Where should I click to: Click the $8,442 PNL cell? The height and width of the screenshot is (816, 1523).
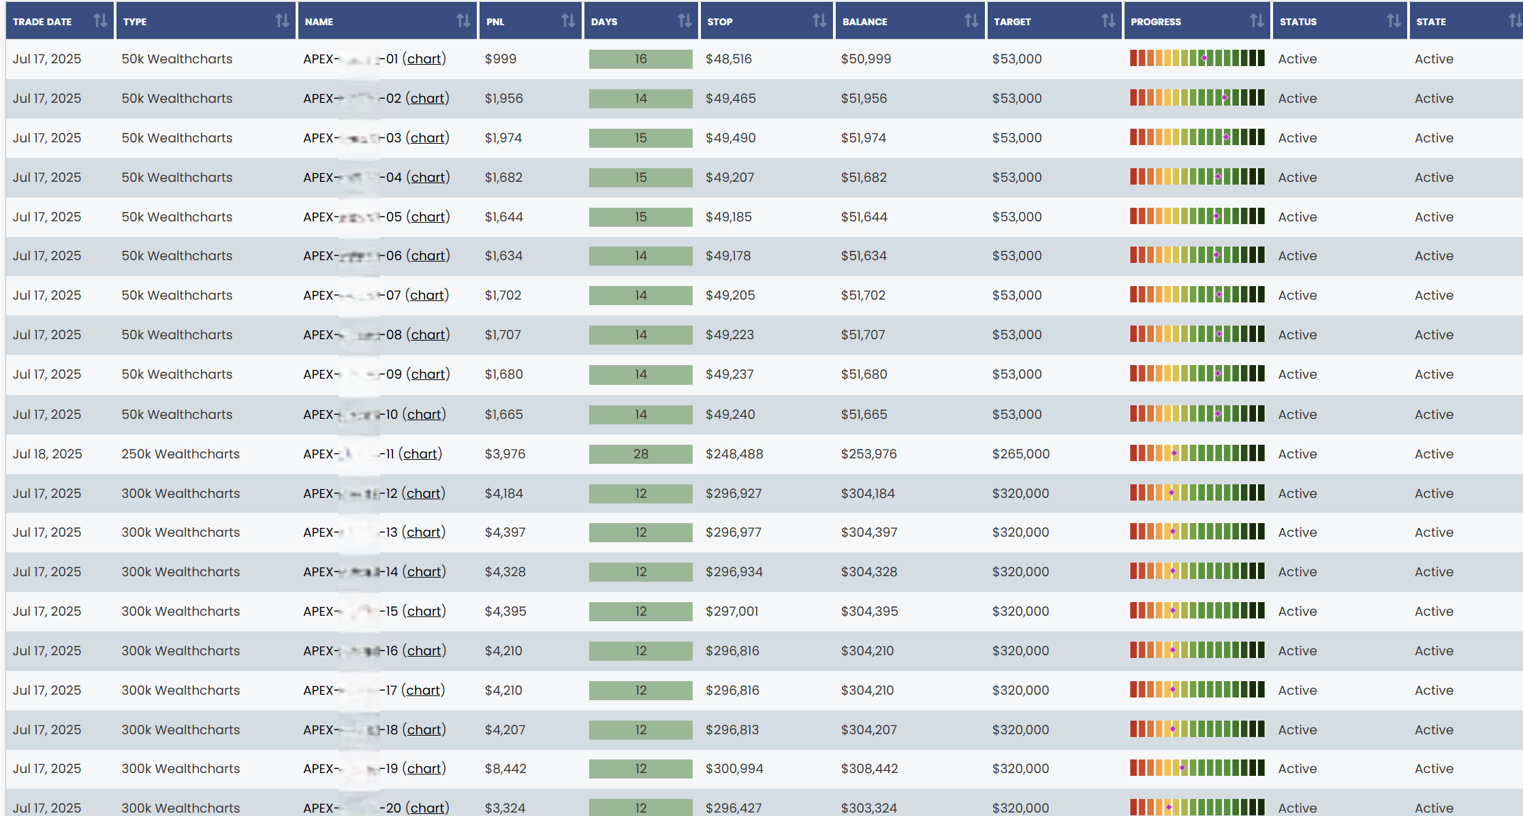click(x=504, y=768)
